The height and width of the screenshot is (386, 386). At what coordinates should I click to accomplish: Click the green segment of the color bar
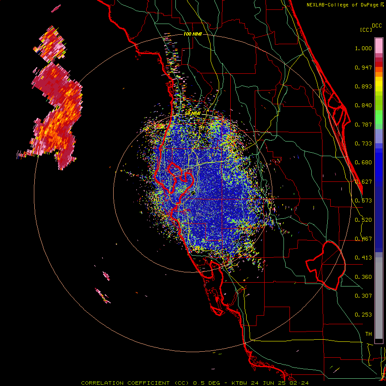point(379,119)
